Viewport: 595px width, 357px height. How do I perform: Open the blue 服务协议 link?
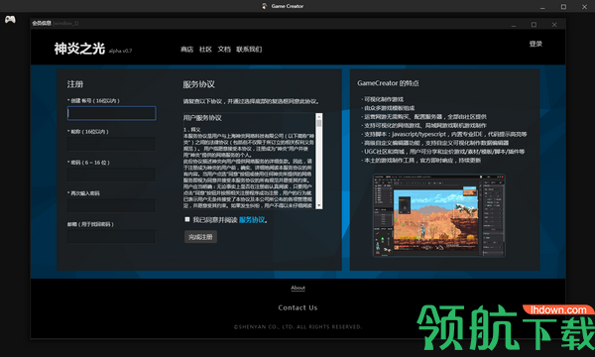coord(252,220)
